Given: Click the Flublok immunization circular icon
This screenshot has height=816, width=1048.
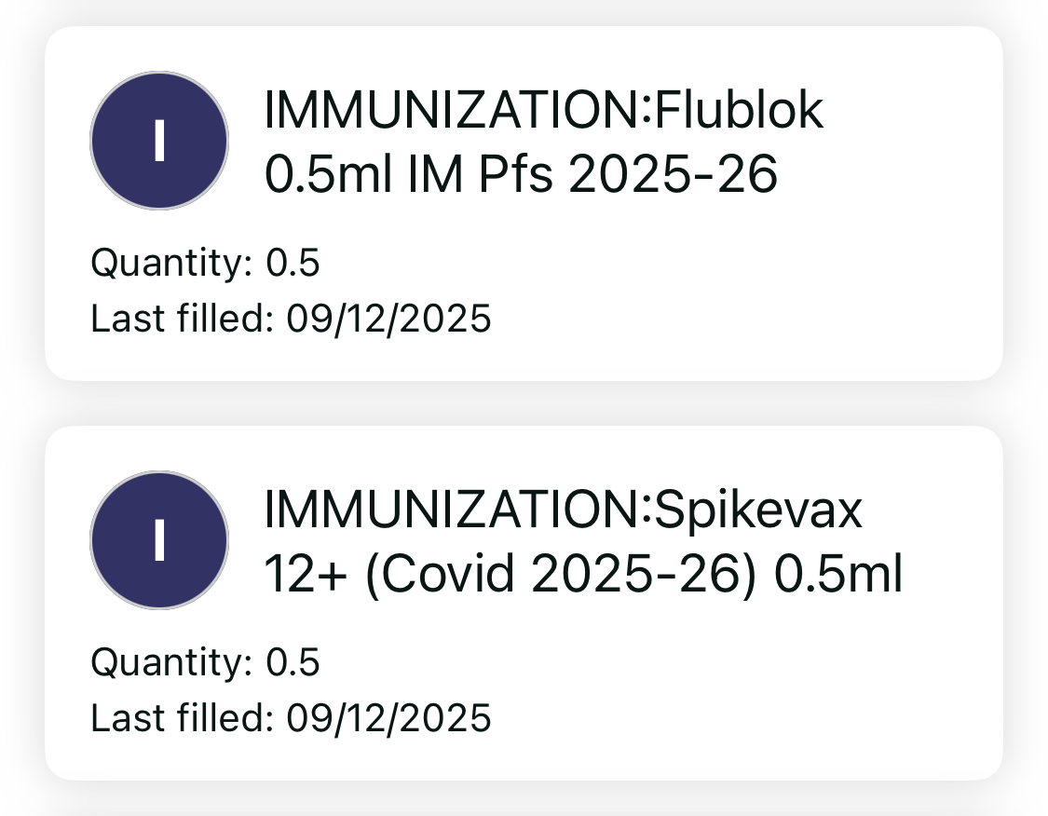Looking at the screenshot, I should 158,141.
